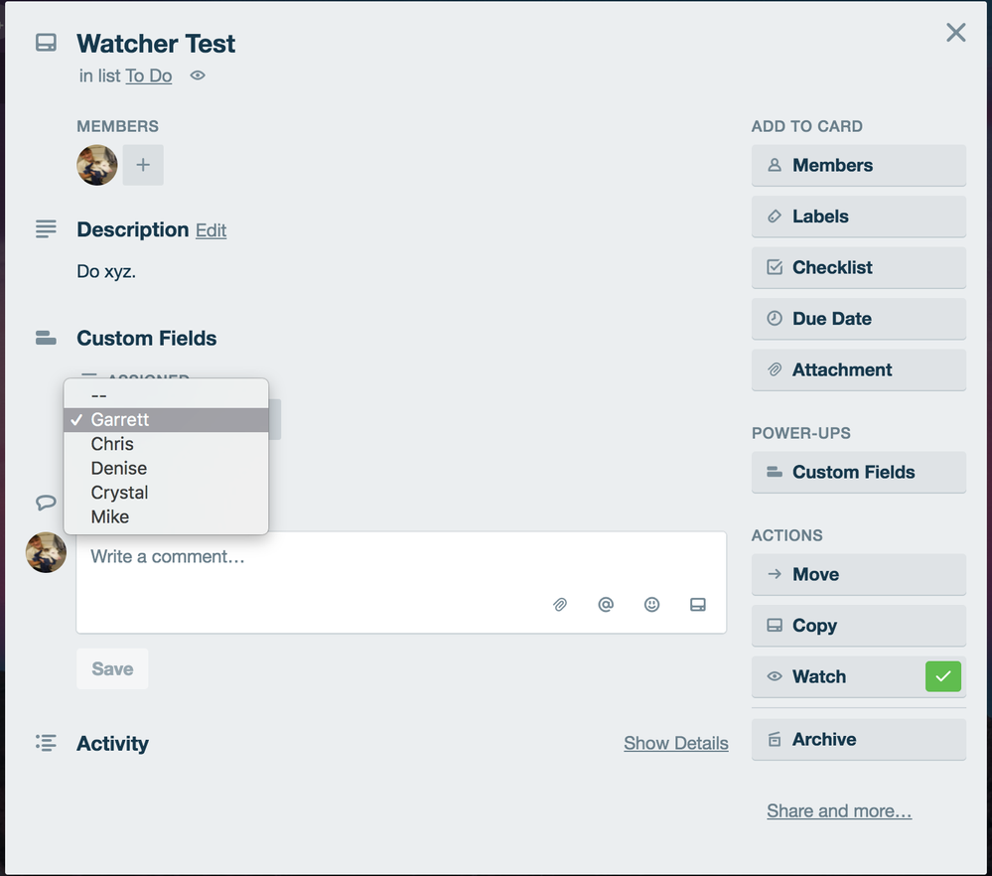
Task: Click the Show Details link in Activity
Action: 675,743
